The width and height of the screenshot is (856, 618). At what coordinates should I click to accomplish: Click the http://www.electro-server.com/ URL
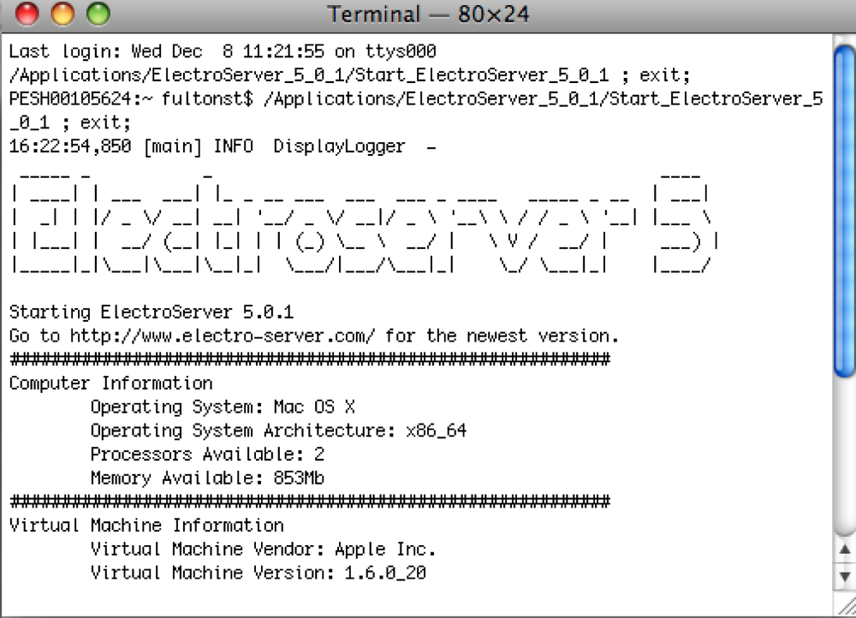tap(223, 336)
